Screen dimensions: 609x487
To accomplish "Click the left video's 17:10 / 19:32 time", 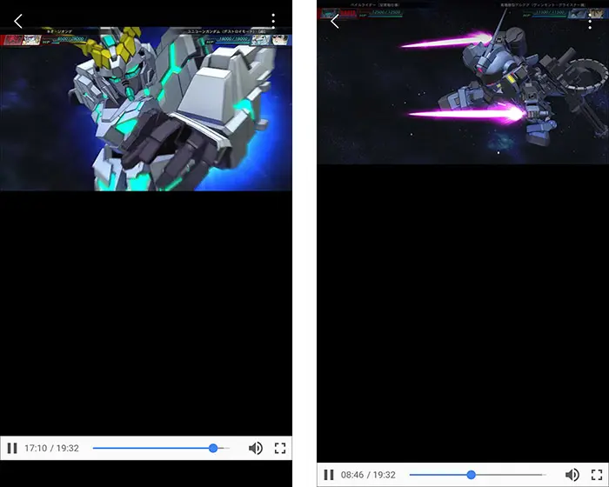I will (51, 448).
